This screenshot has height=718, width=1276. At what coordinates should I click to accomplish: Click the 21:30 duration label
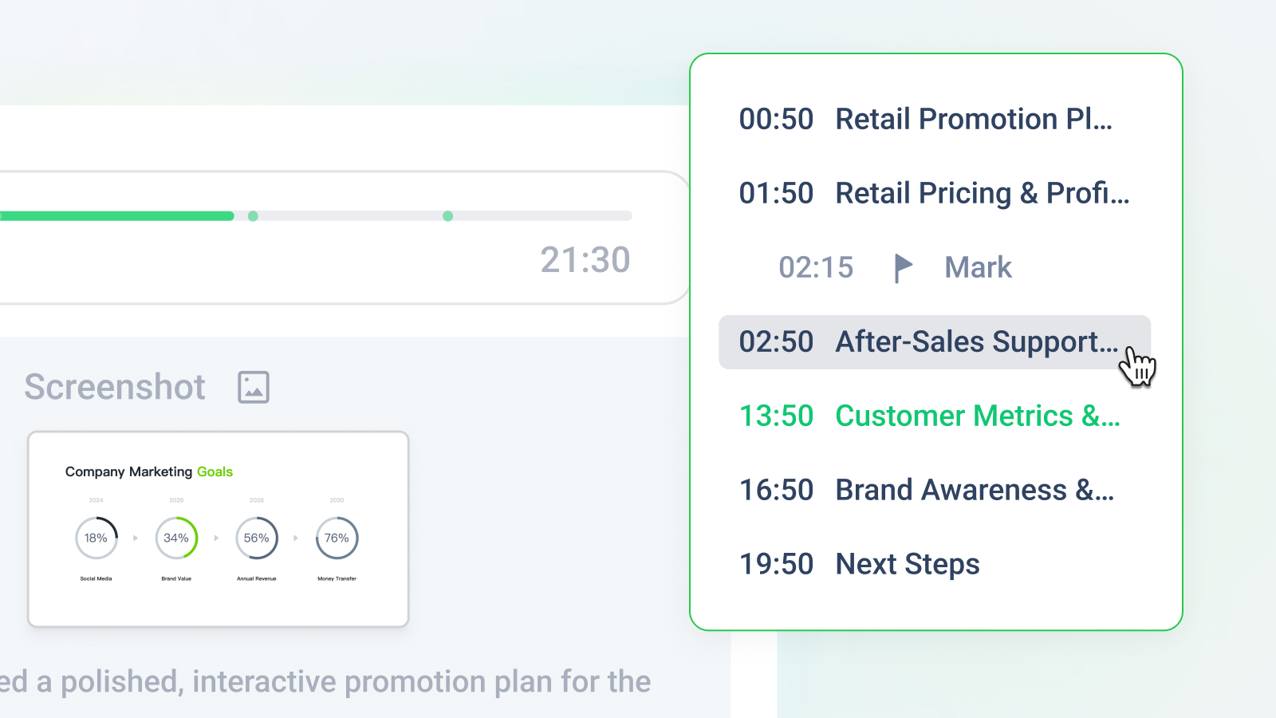pyautogui.click(x=585, y=260)
